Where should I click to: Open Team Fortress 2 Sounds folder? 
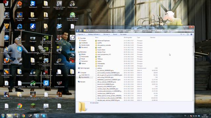coord(33,16)
